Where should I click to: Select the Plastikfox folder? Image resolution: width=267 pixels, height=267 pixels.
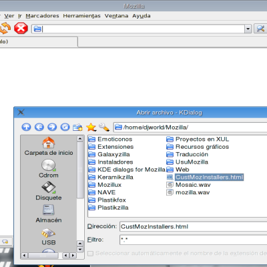click(107, 200)
